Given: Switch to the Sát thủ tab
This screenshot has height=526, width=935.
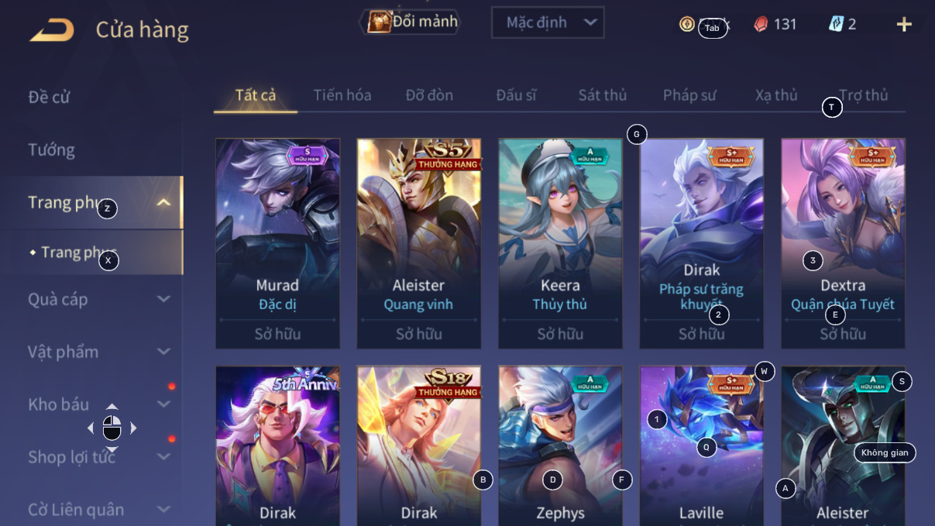Looking at the screenshot, I should 603,95.
